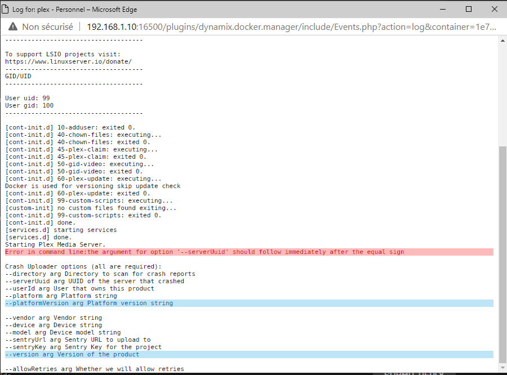Image resolution: width=507 pixels, height=375 pixels.
Task: Click '--sentryKey arg Sentry Key' line
Action: pos(83,347)
